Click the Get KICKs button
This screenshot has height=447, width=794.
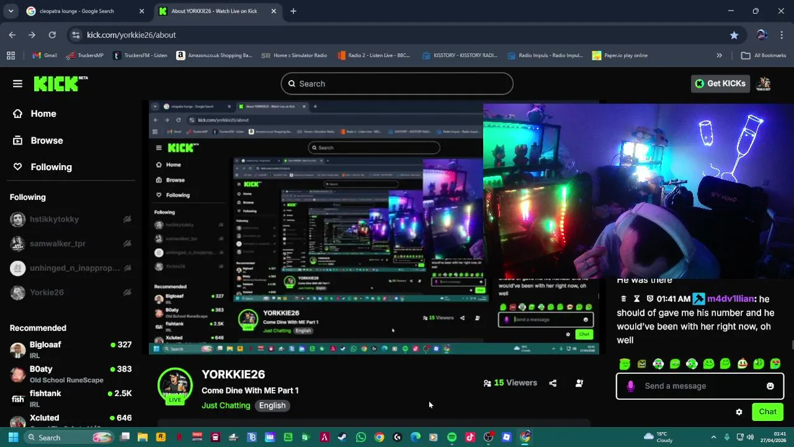pos(720,84)
